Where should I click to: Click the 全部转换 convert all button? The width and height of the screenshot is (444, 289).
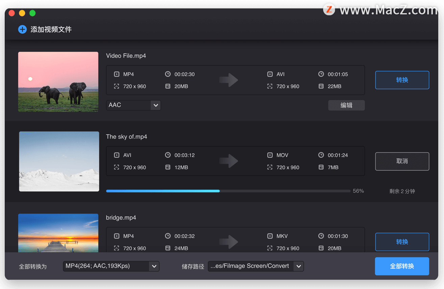pos(402,266)
